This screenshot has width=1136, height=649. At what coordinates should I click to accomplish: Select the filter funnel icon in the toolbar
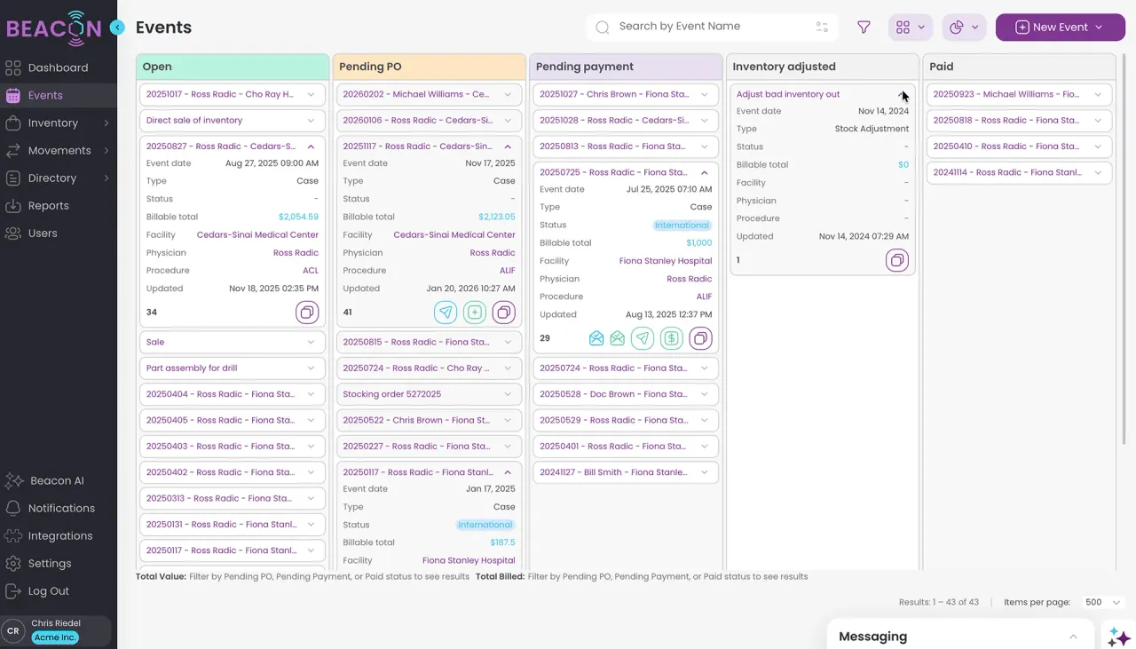[x=863, y=28]
